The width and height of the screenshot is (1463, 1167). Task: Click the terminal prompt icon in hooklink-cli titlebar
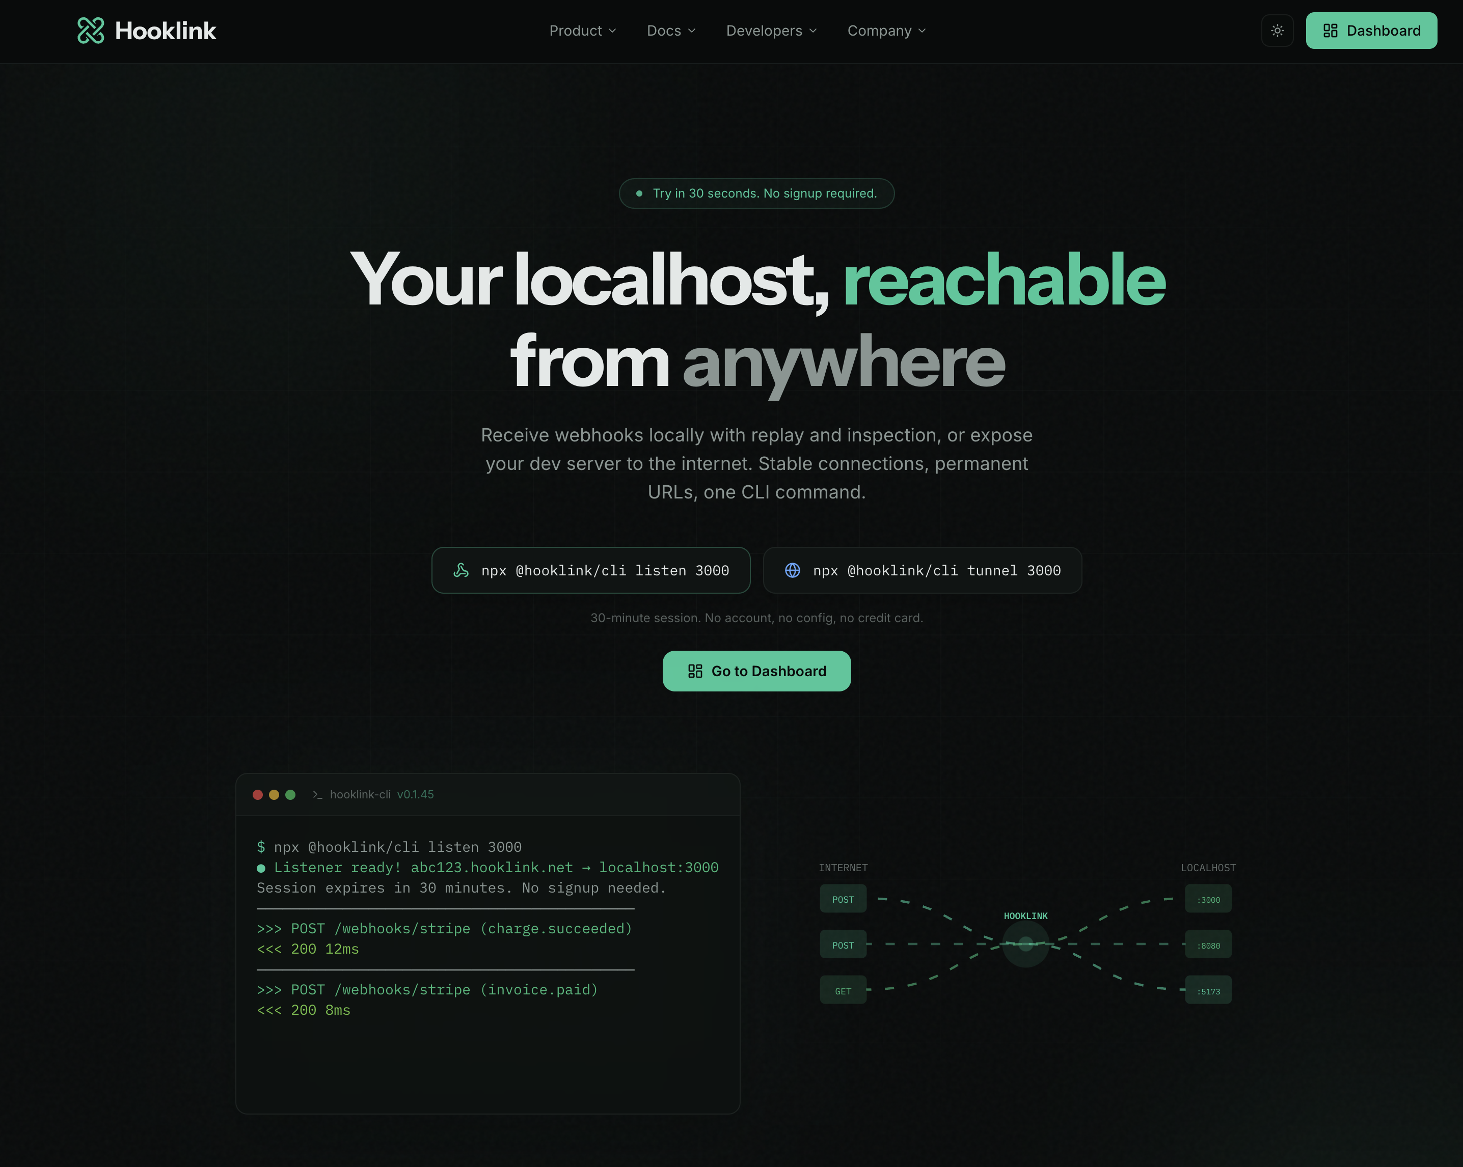click(317, 794)
